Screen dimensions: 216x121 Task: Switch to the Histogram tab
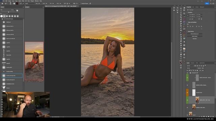[202, 7]
